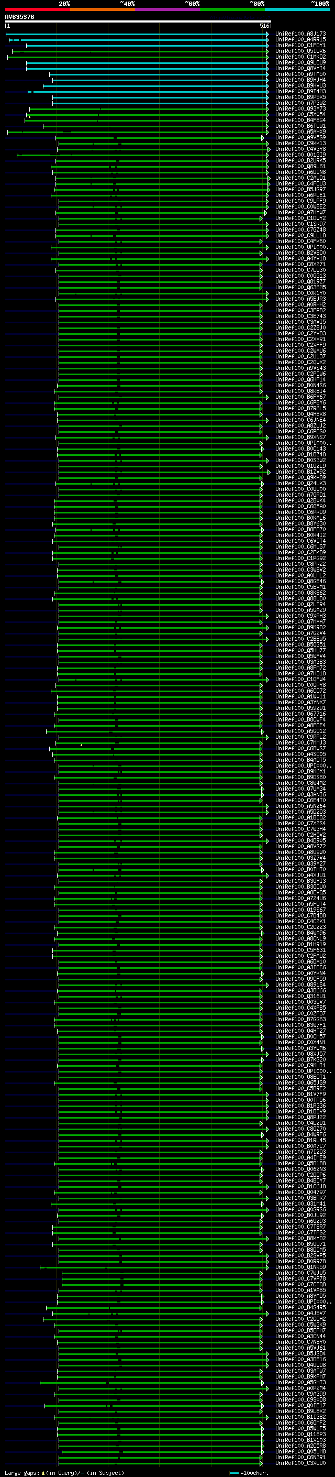The width and height of the screenshot is (335, 1477).
Task: Select hit label UniRef100_A7HYW7
Action: click(x=300, y=212)
